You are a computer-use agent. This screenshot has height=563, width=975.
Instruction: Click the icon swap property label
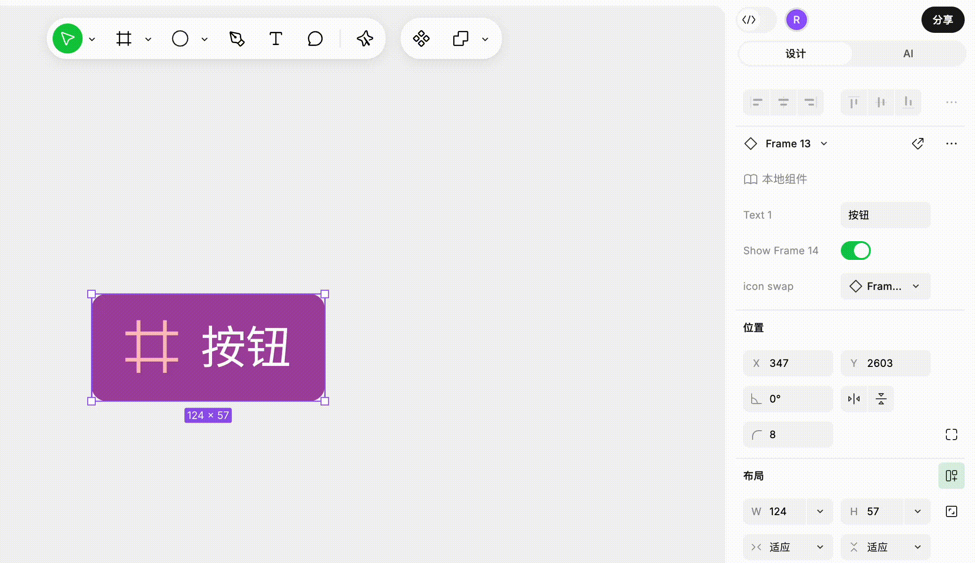(768, 286)
